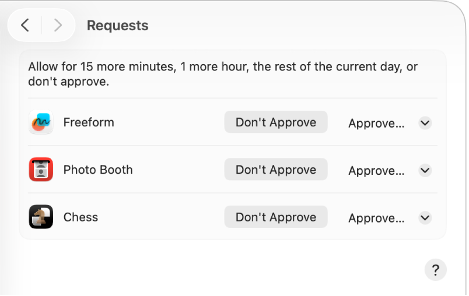Select the Photo Booth app name label
The image size is (469, 296).
click(x=98, y=170)
